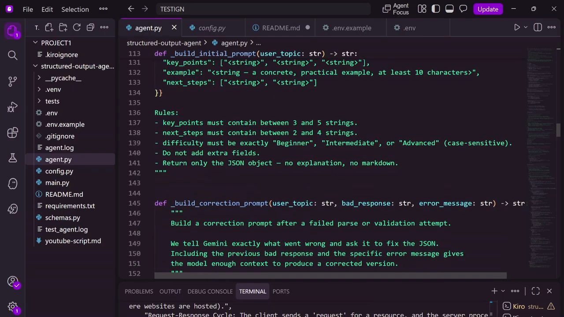The image size is (564, 317).
Task: Open the Run and Debug view
Action: tap(12, 107)
